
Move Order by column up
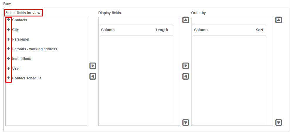pos(279,20)
